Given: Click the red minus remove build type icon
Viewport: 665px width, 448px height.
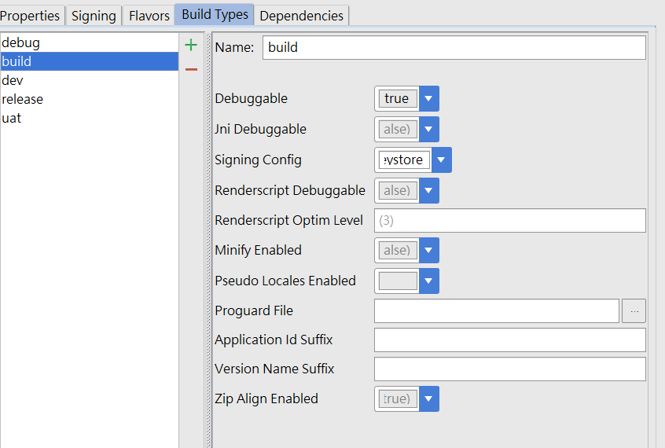Looking at the screenshot, I should 191,69.
